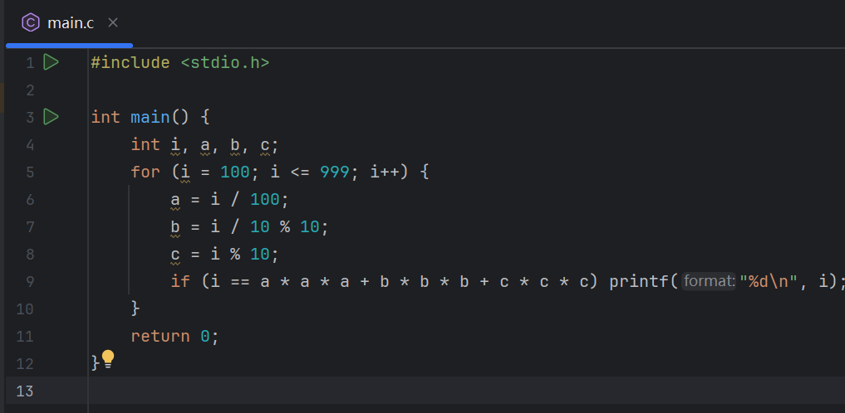Click the run icon beside the #include line

point(51,62)
